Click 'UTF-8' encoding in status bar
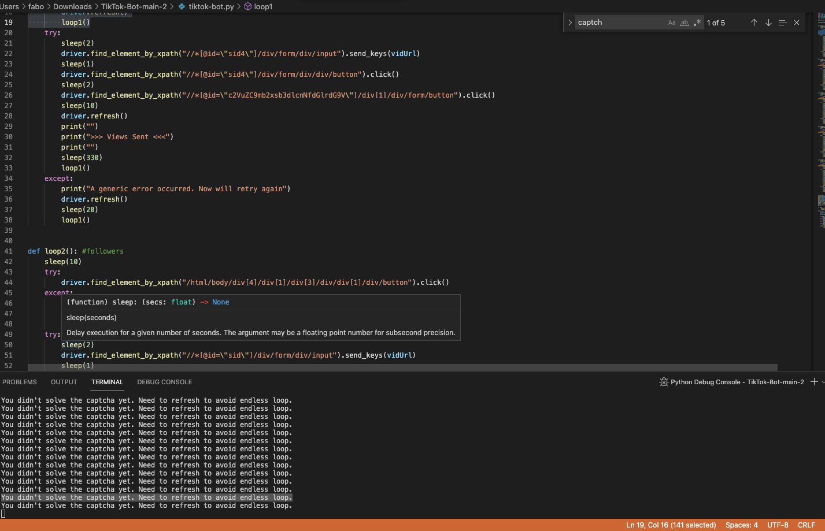Viewport: 825px width, 531px height. (x=778, y=525)
